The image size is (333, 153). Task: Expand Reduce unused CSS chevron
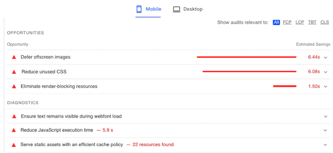tap(326, 72)
